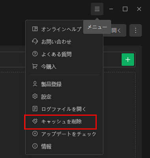150x158 pixels.
Task: Click the green plus add button
Action: 128,60
